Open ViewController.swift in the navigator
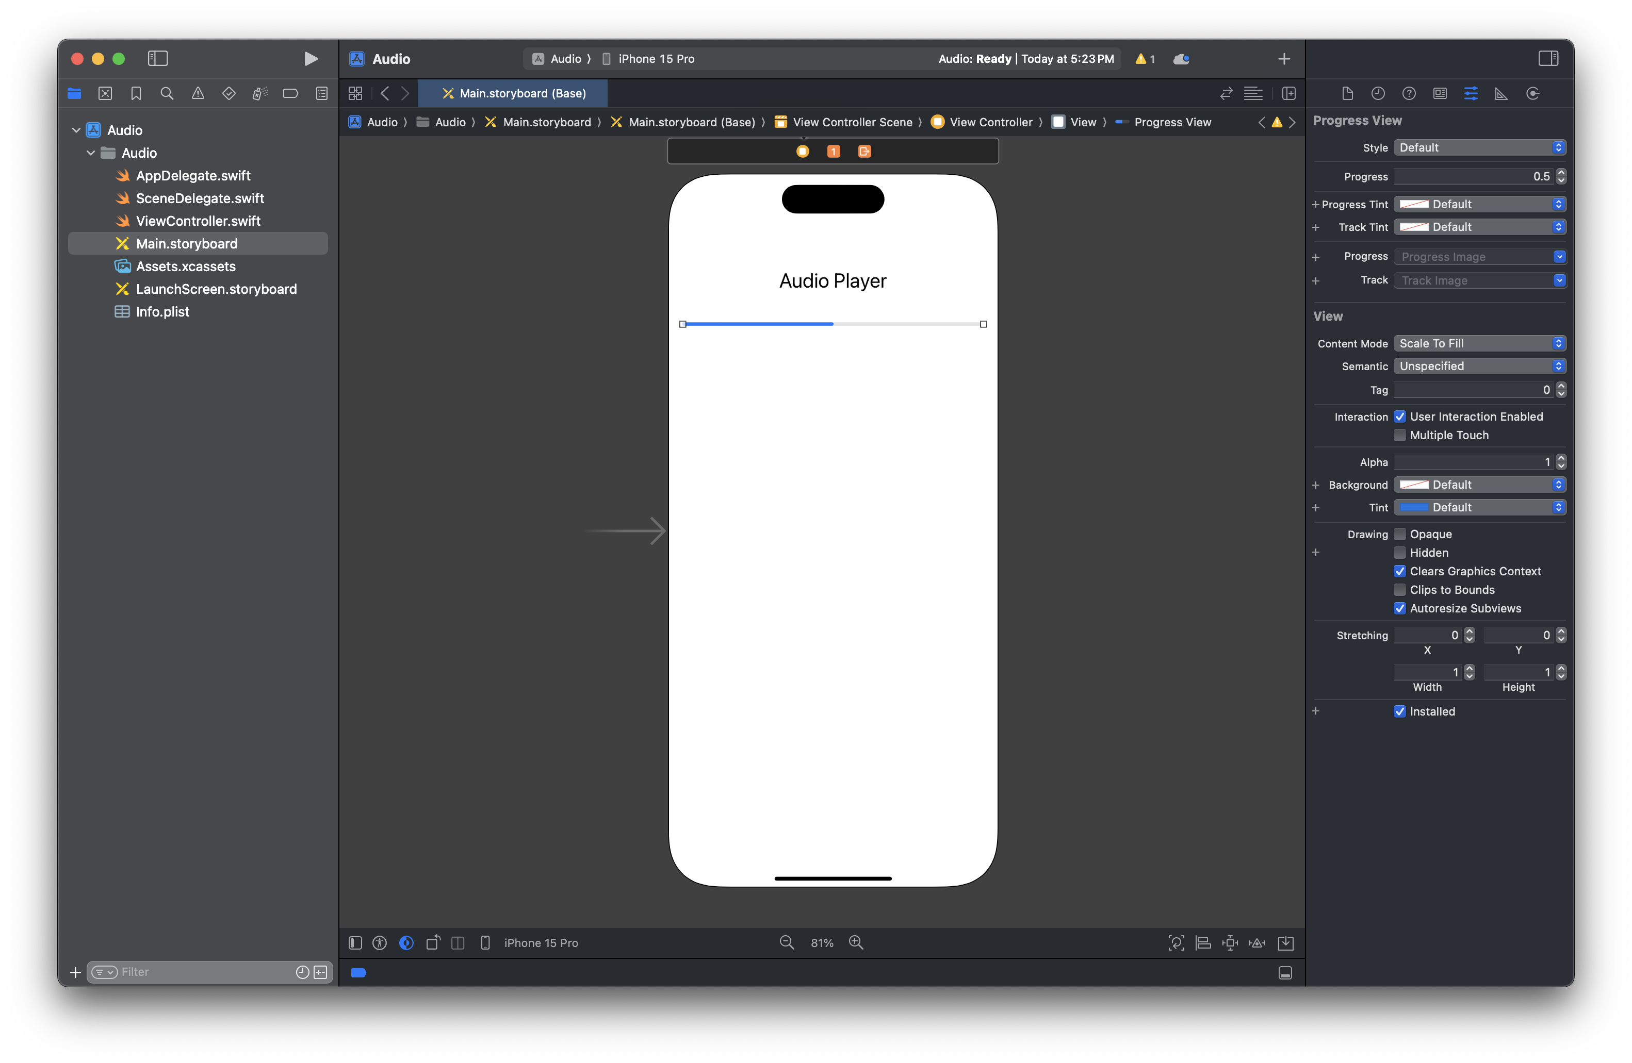1632x1063 pixels. 198,221
